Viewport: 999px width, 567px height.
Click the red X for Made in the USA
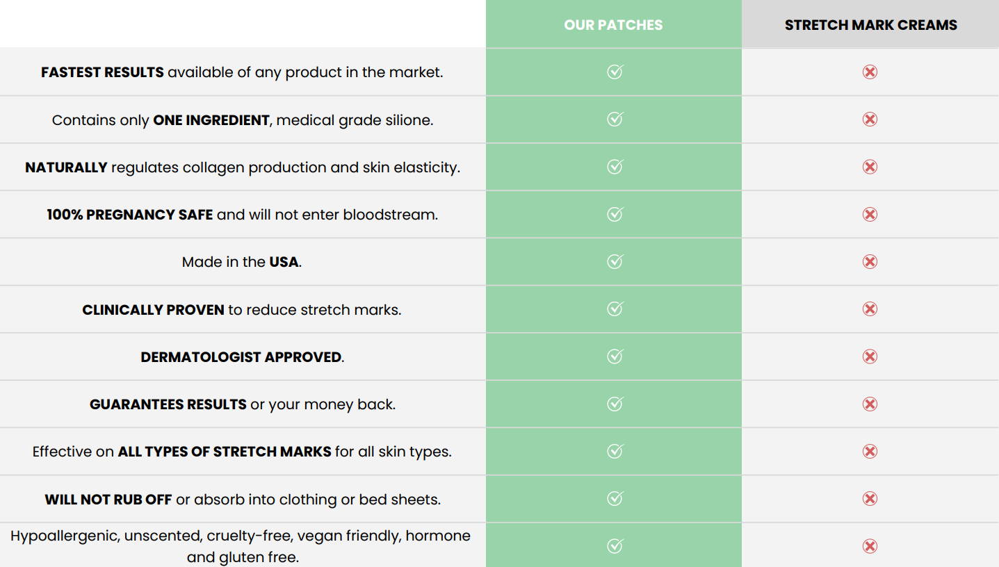[870, 261]
